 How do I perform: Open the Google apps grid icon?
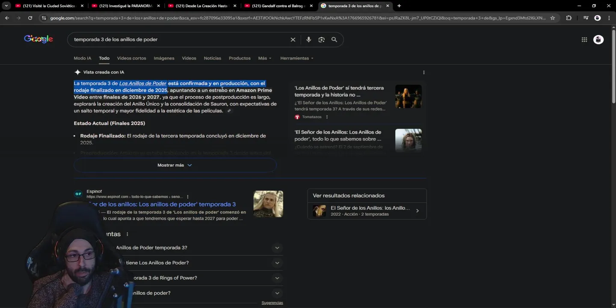point(584,39)
